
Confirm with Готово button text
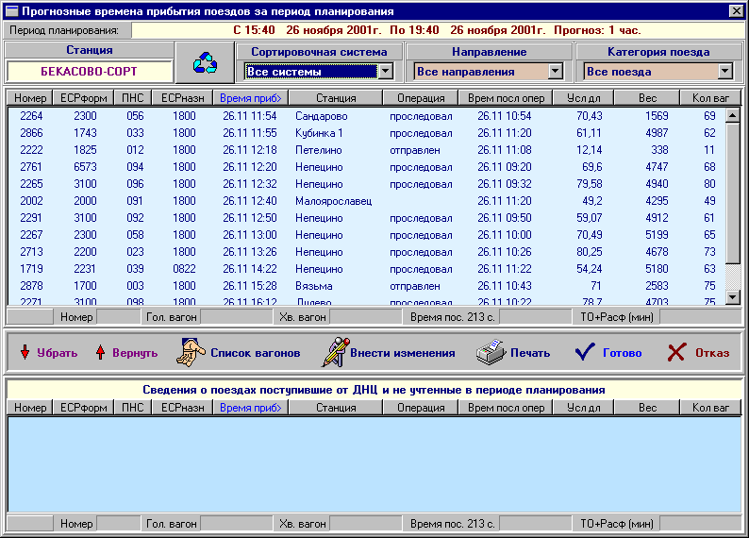[x=623, y=353]
